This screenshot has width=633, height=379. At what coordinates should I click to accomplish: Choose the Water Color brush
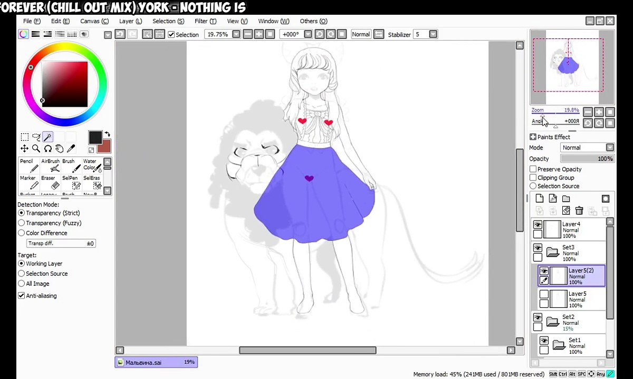tap(92, 165)
